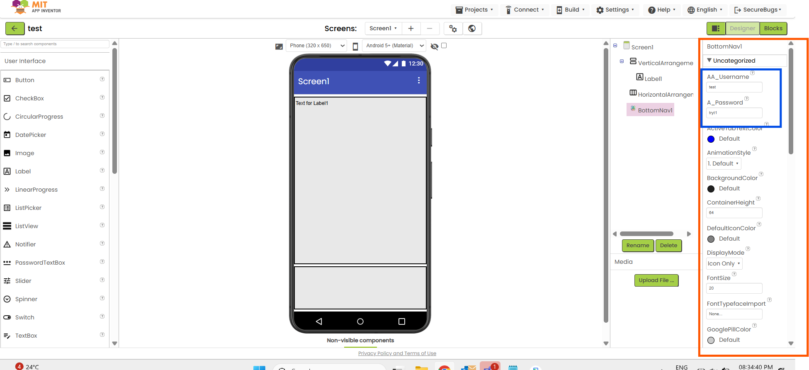The width and height of the screenshot is (809, 370).
Task: Click the phone's three-dot overflow menu
Action: [419, 80]
